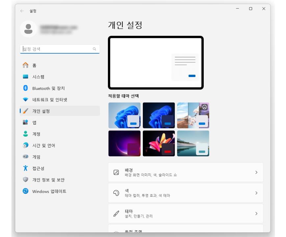Open 설치, 만들기, 관리 theme settings
Screen dimensions: 286x237
click(x=186, y=213)
